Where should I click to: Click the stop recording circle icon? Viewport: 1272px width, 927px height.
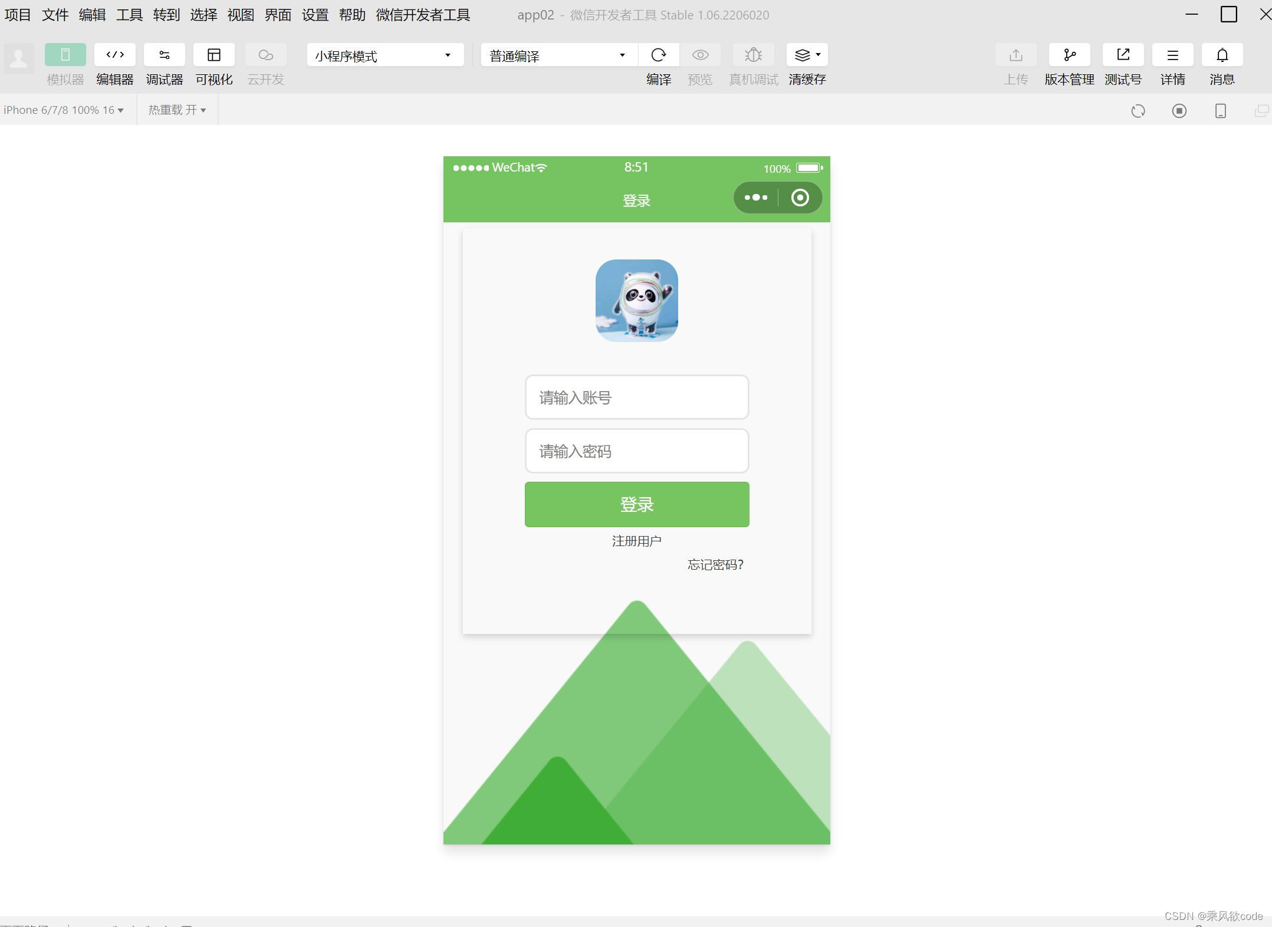1179,111
